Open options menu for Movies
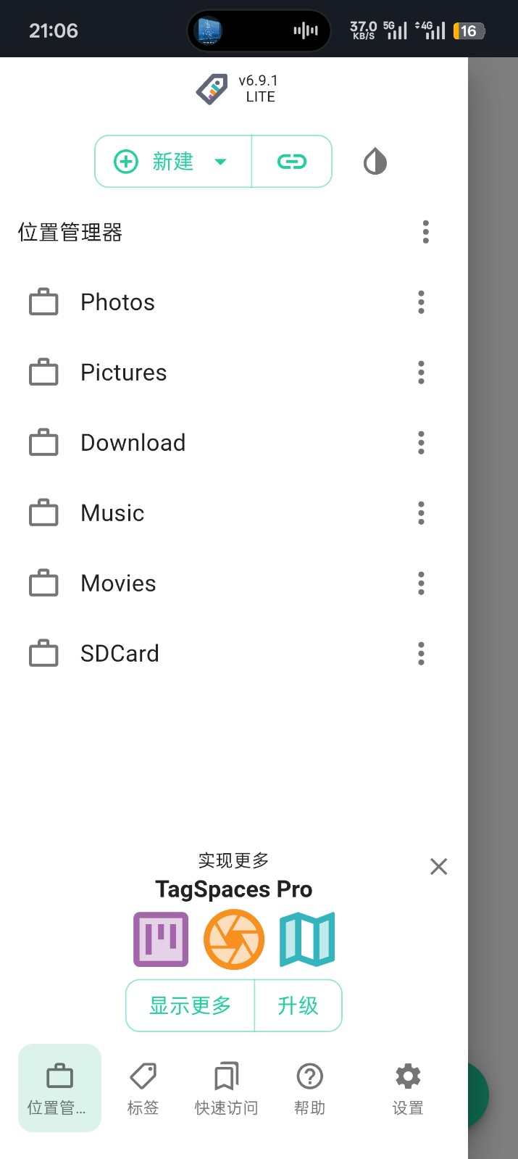Screen dimensions: 518x1159 421,583
